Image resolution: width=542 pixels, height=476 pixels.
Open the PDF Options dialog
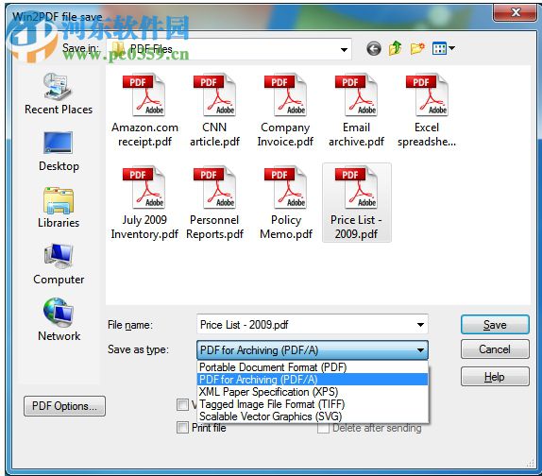point(64,406)
